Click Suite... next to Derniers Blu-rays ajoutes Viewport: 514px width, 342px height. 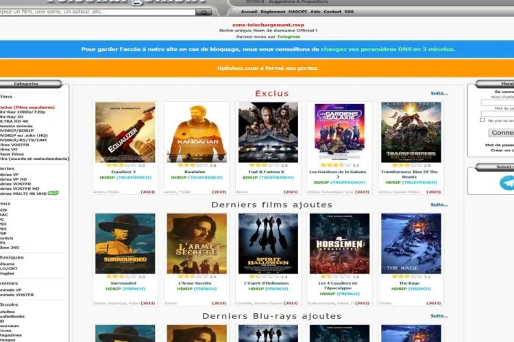pyautogui.click(x=439, y=316)
